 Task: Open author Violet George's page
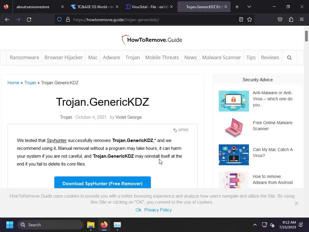click(x=129, y=117)
